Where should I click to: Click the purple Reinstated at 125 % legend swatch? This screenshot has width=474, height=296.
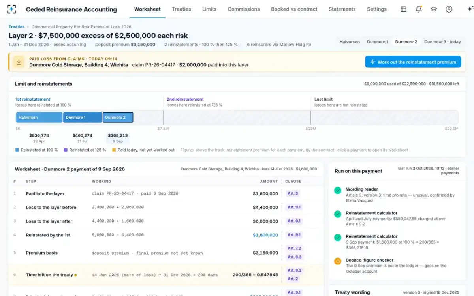(66, 150)
